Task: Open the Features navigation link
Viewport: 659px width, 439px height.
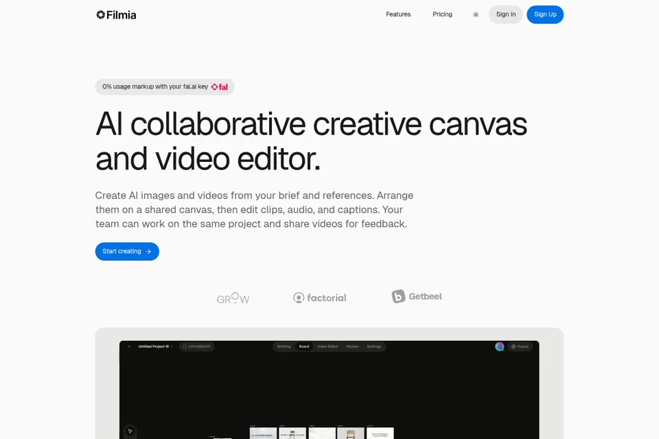Action: click(x=398, y=14)
